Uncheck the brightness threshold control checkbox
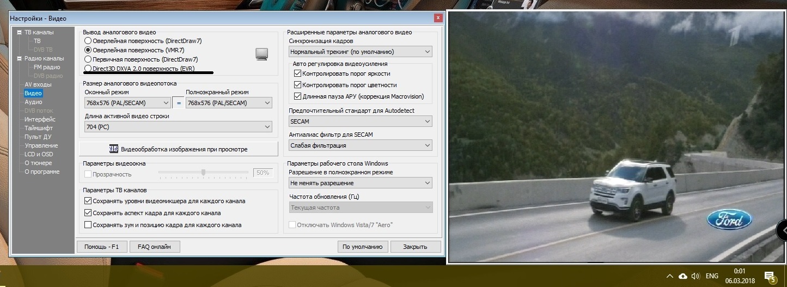This screenshot has width=787, height=287. click(x=297, y=74)
